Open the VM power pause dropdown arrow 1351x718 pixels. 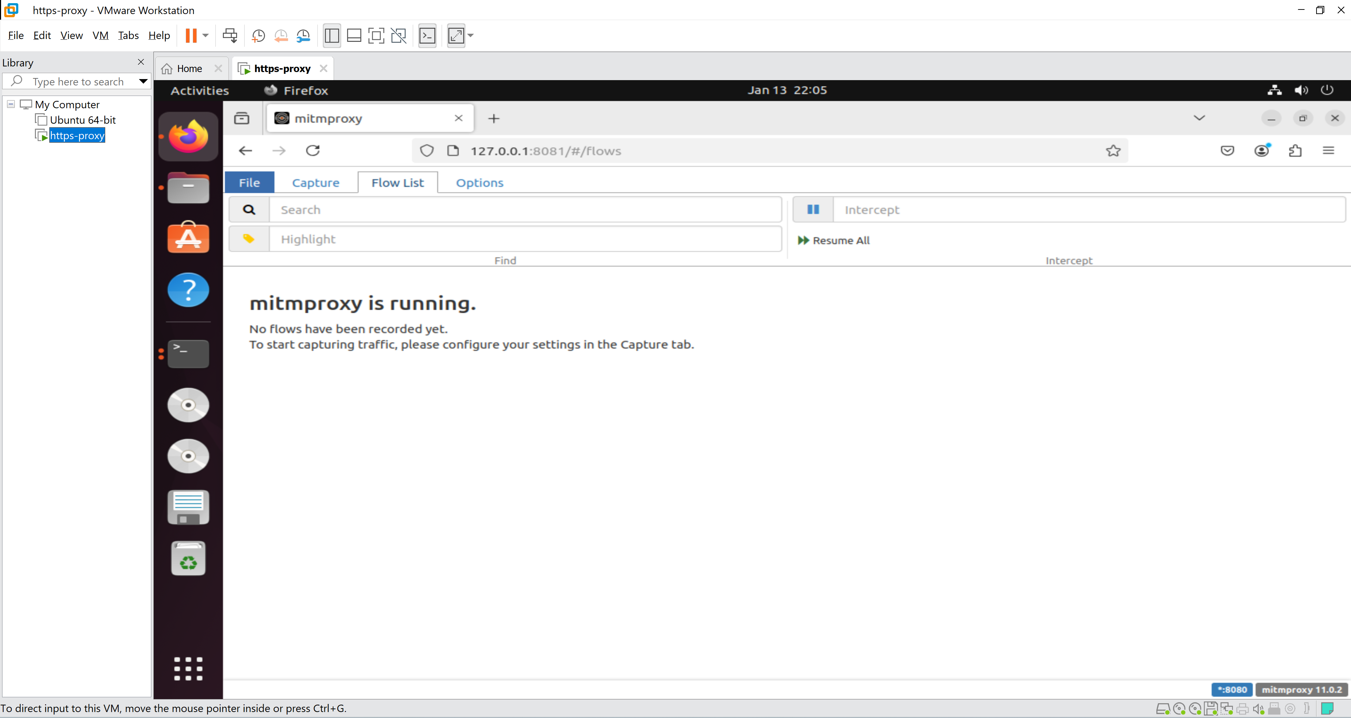click(x=206, y=35)
